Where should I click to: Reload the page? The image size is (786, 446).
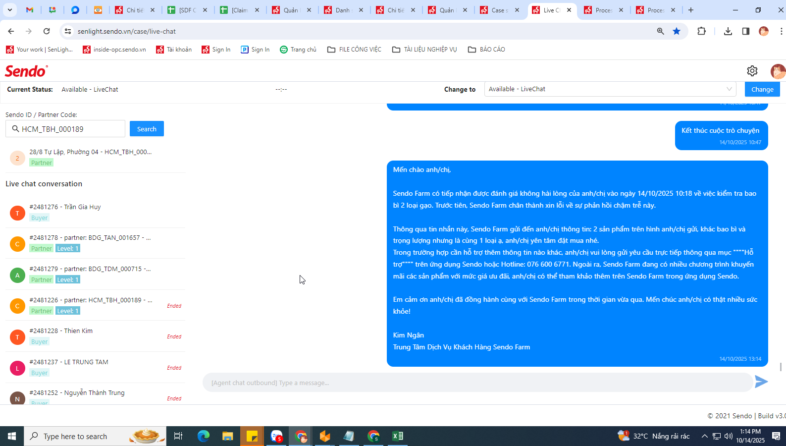pyautogui.click(x=47, y=31)
